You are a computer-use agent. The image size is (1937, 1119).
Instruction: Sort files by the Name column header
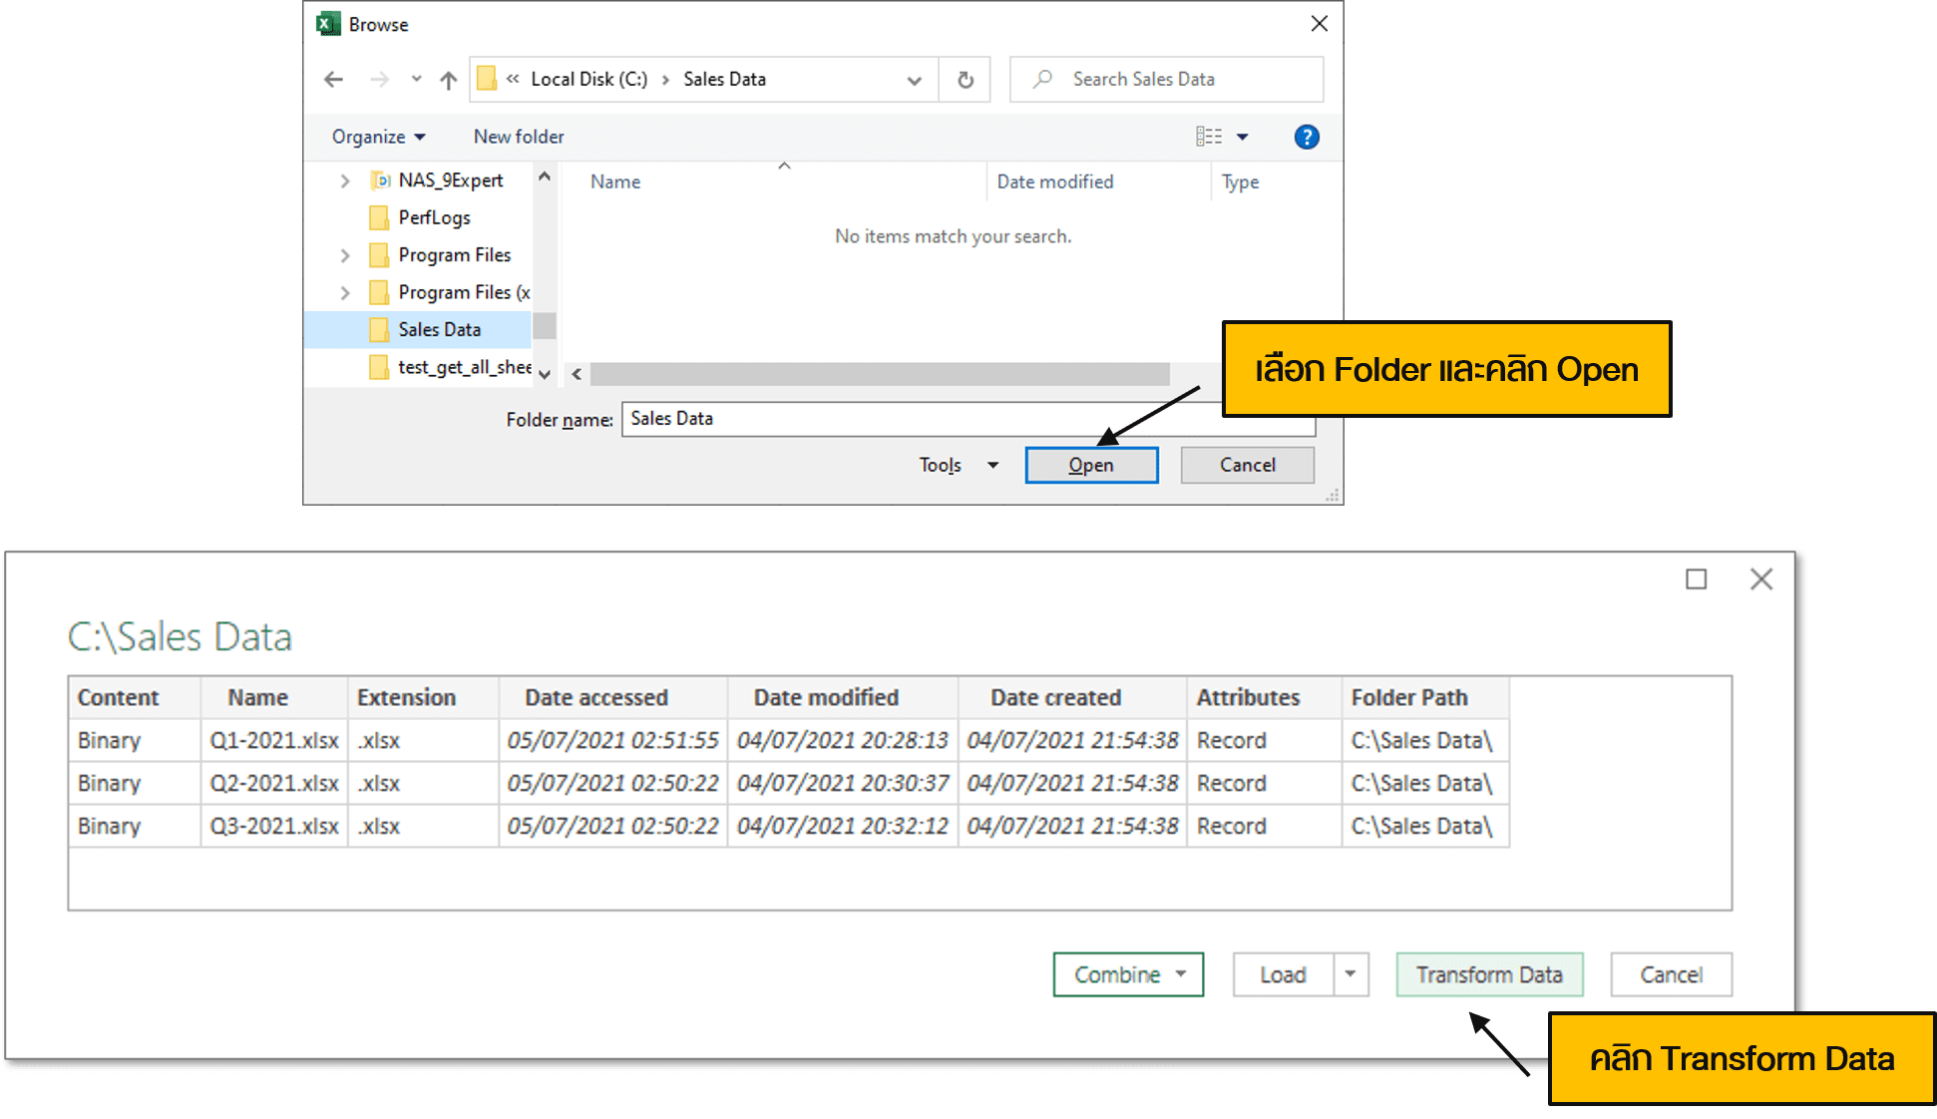point(614,182)
